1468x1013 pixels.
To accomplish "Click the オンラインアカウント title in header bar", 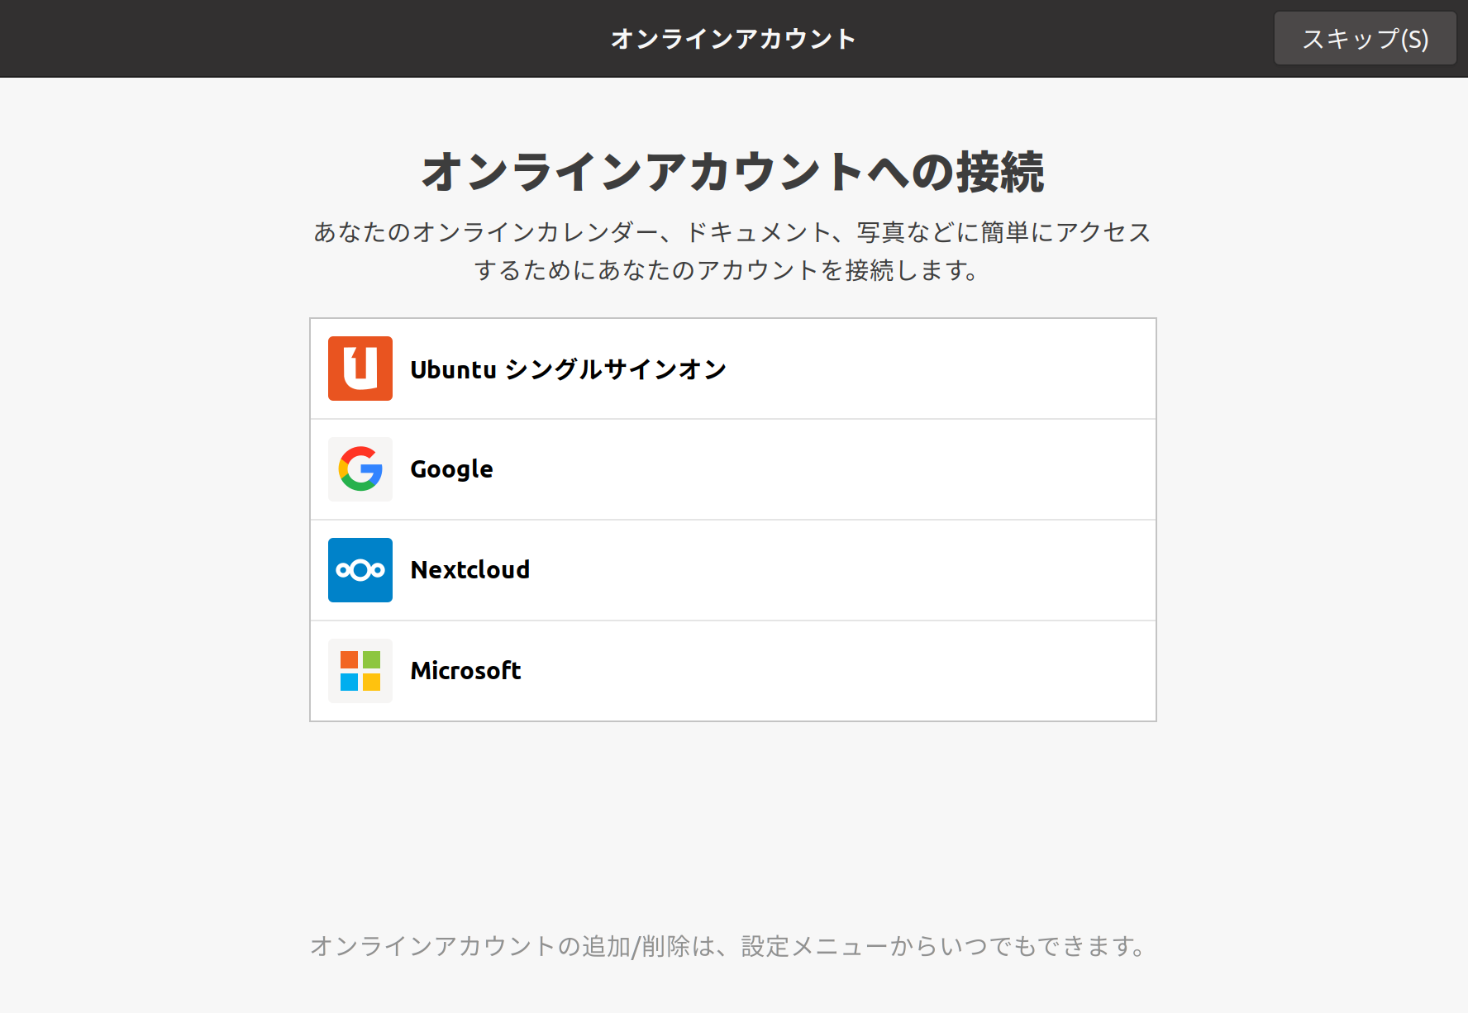I will (733, 39).
